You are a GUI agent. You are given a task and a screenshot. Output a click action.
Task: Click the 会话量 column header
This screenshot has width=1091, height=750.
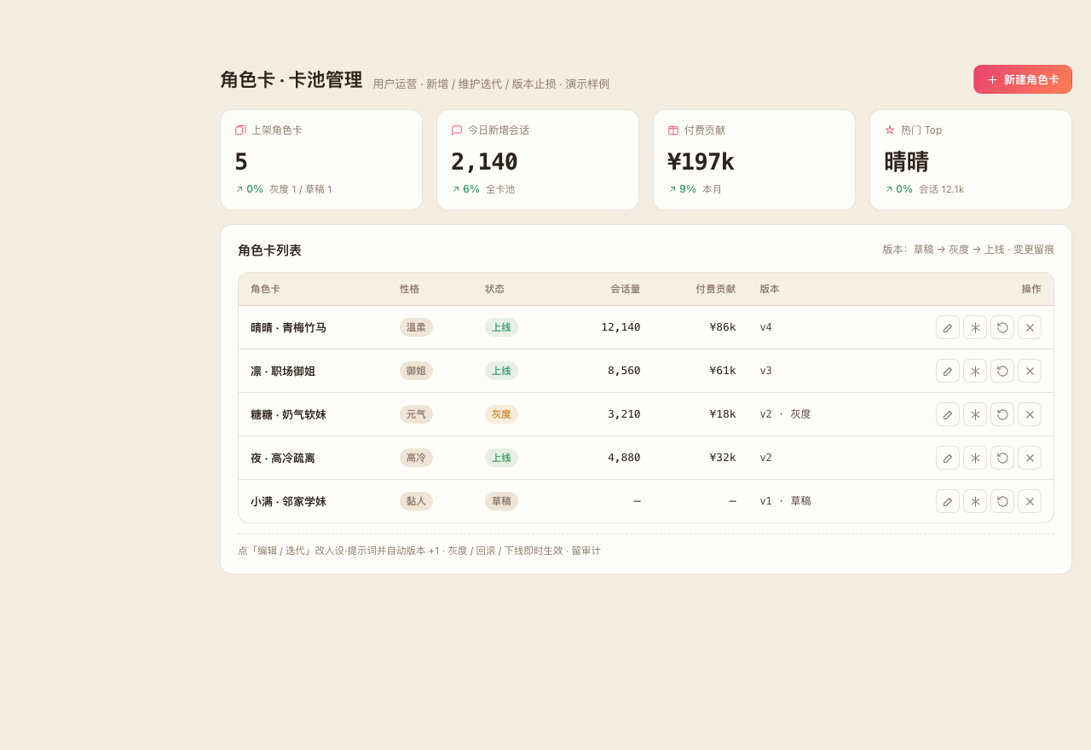tap(626, 289)
